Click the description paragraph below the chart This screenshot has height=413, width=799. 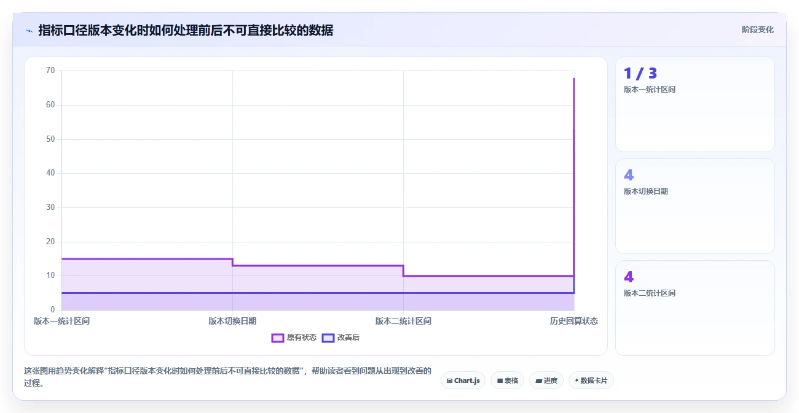[x=227, y=377]
